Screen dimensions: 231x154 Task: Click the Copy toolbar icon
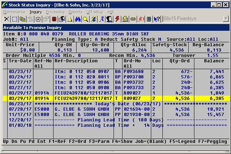22,19
